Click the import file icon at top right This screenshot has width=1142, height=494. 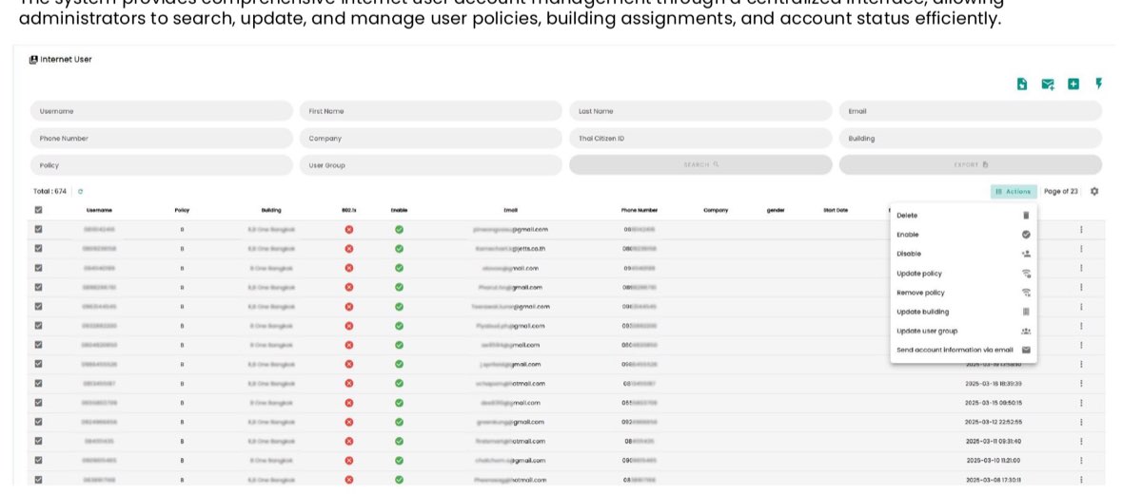point(1022,84)
